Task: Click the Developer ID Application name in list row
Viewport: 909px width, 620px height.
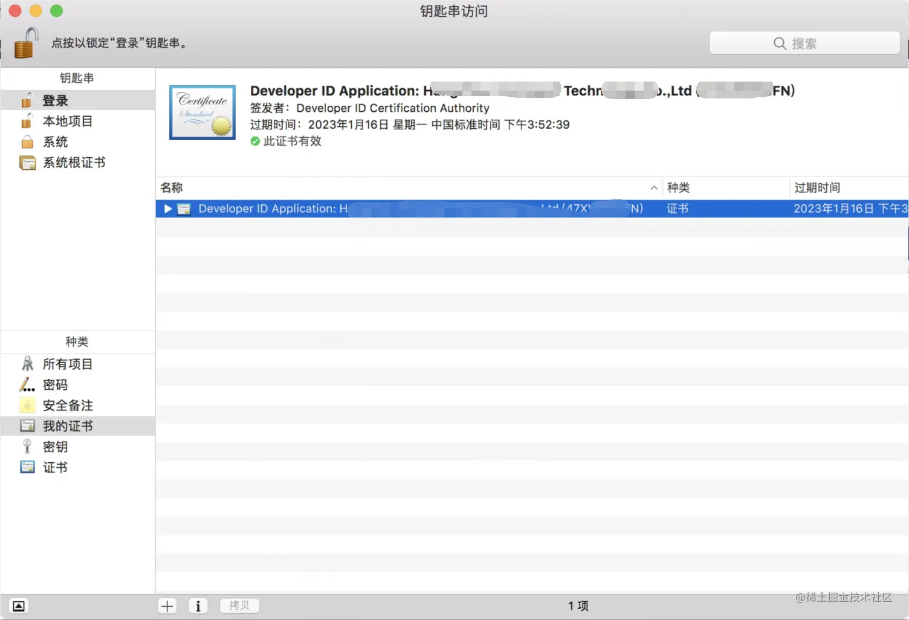Action: tap(421, 208)
